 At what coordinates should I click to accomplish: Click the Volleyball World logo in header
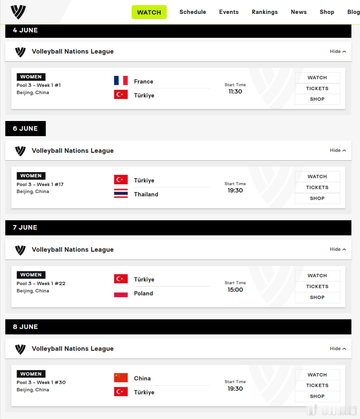(x=18, y=12)
